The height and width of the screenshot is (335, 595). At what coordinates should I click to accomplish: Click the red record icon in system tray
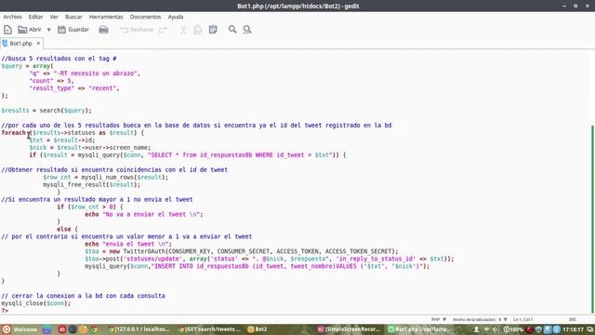tap(530, 329)
